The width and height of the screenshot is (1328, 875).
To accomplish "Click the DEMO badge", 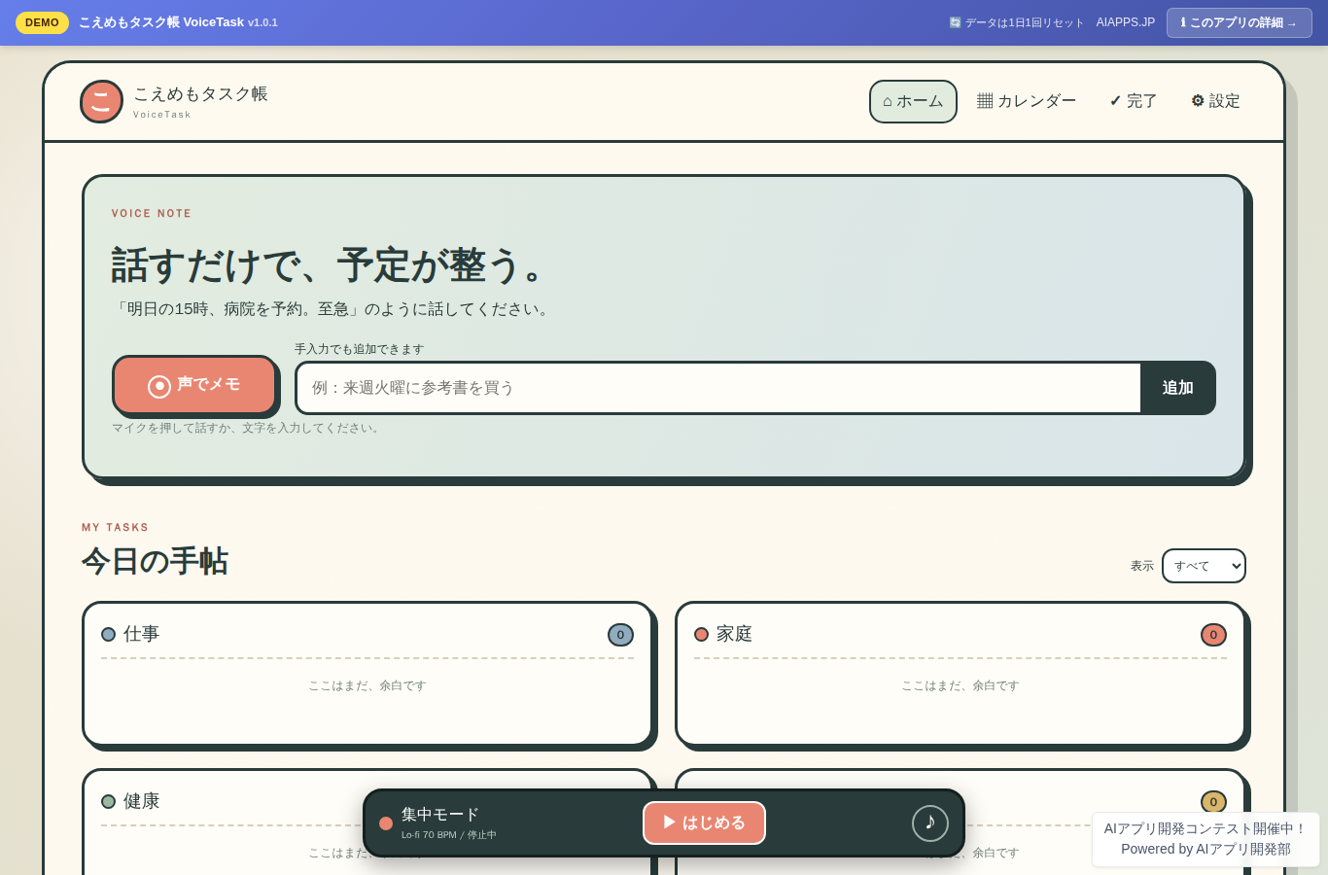I will tap(42, 22).
